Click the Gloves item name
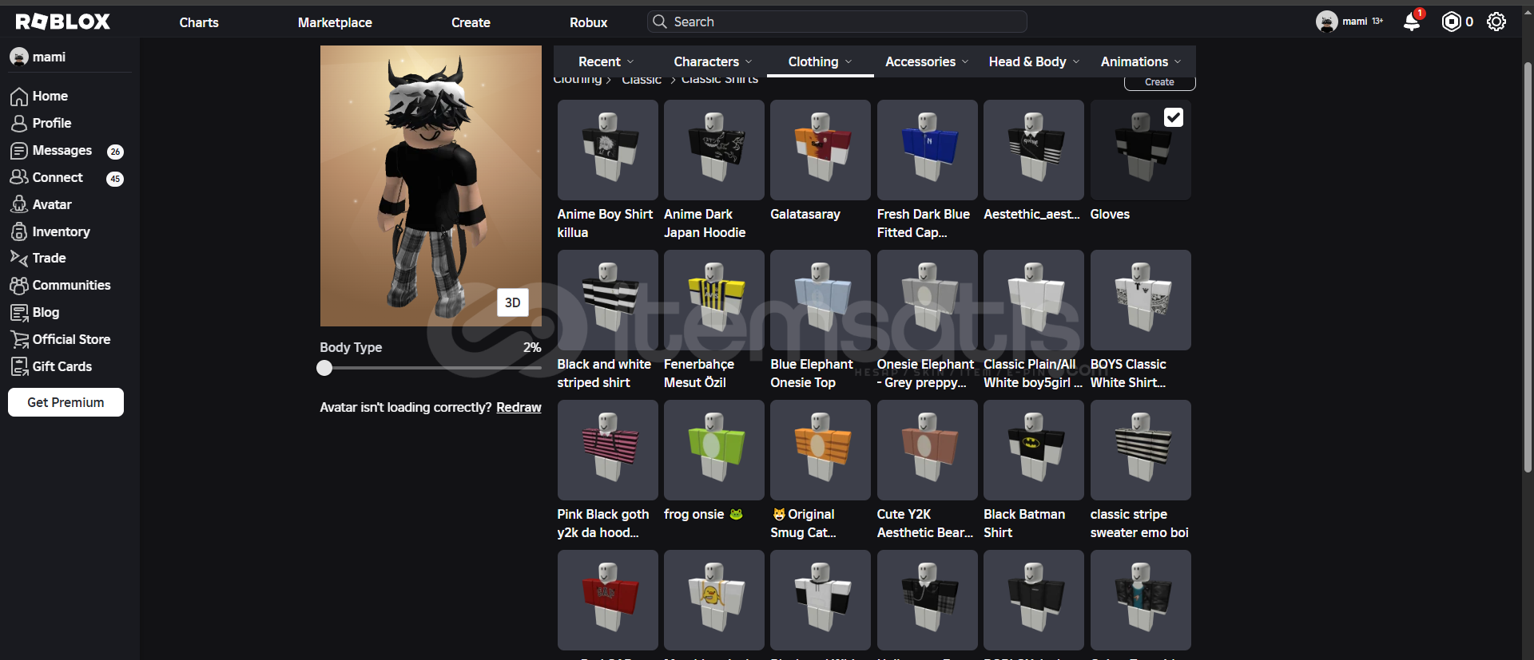The image size is (1534, 660). 1110,214
